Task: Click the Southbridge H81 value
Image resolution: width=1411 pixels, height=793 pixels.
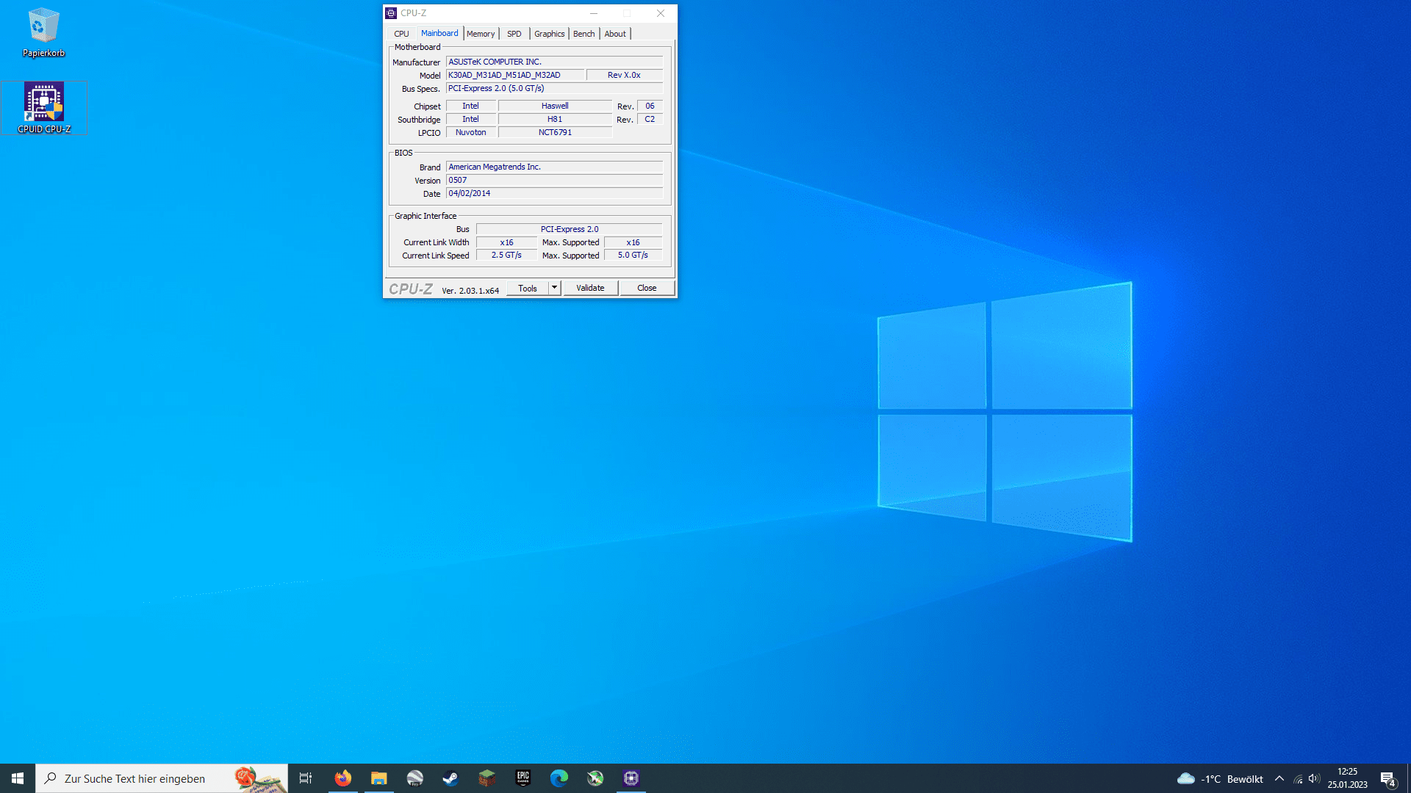Action: [x=555, y=119]
